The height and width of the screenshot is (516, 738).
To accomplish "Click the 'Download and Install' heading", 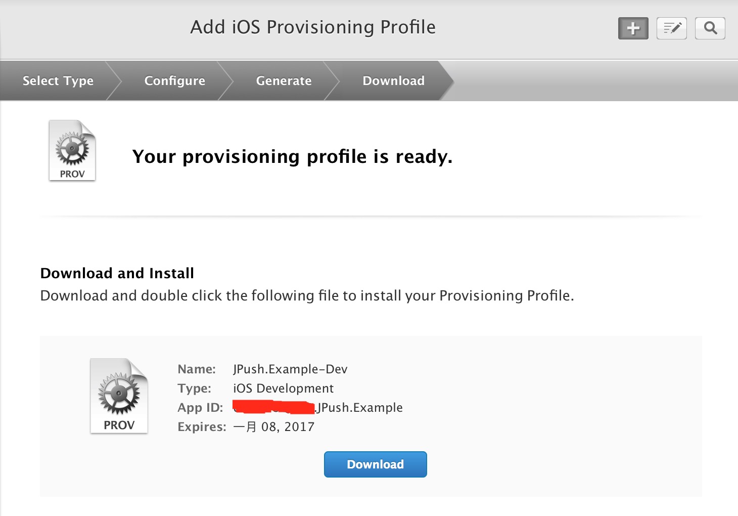I will coord(117,273).
